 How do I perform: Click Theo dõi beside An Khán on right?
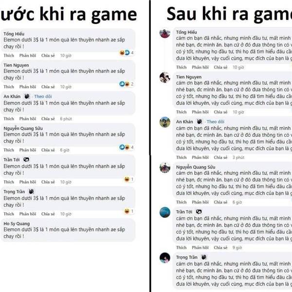[216, 122]
